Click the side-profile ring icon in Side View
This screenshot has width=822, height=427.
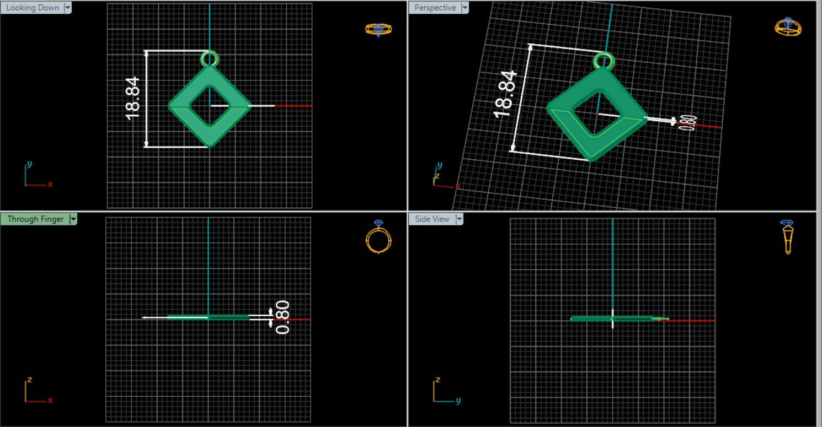(x=787, y=237)
